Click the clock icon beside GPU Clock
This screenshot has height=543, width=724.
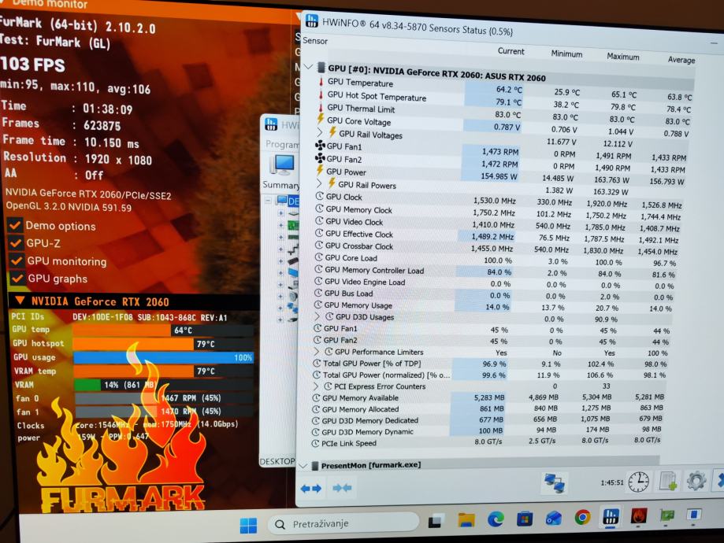coord(319,196)
